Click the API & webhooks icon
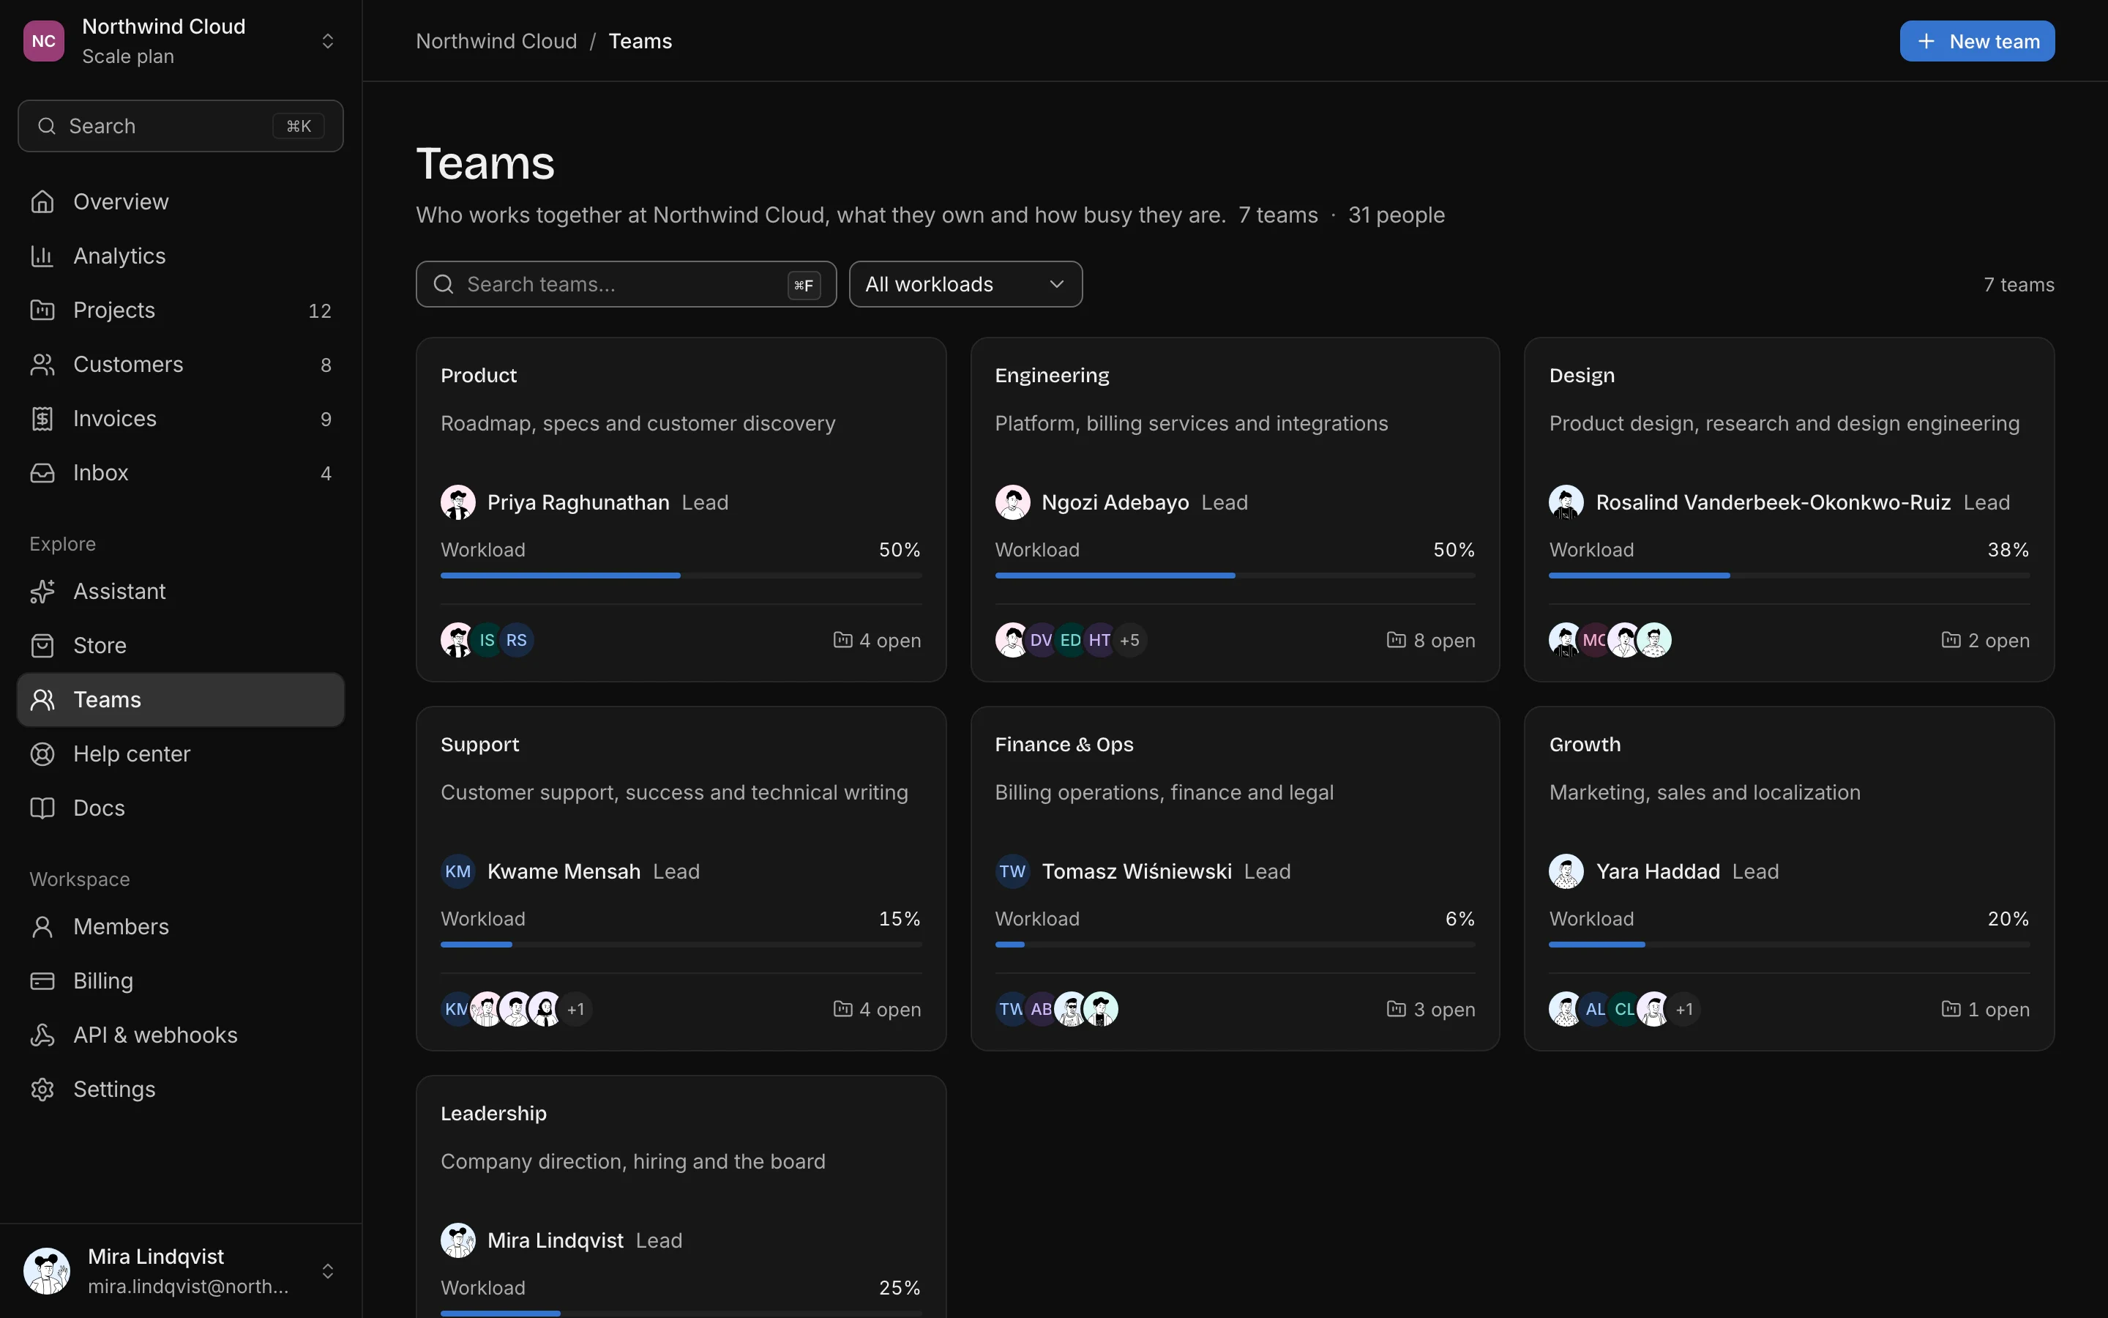 (x=42, y=1035)
